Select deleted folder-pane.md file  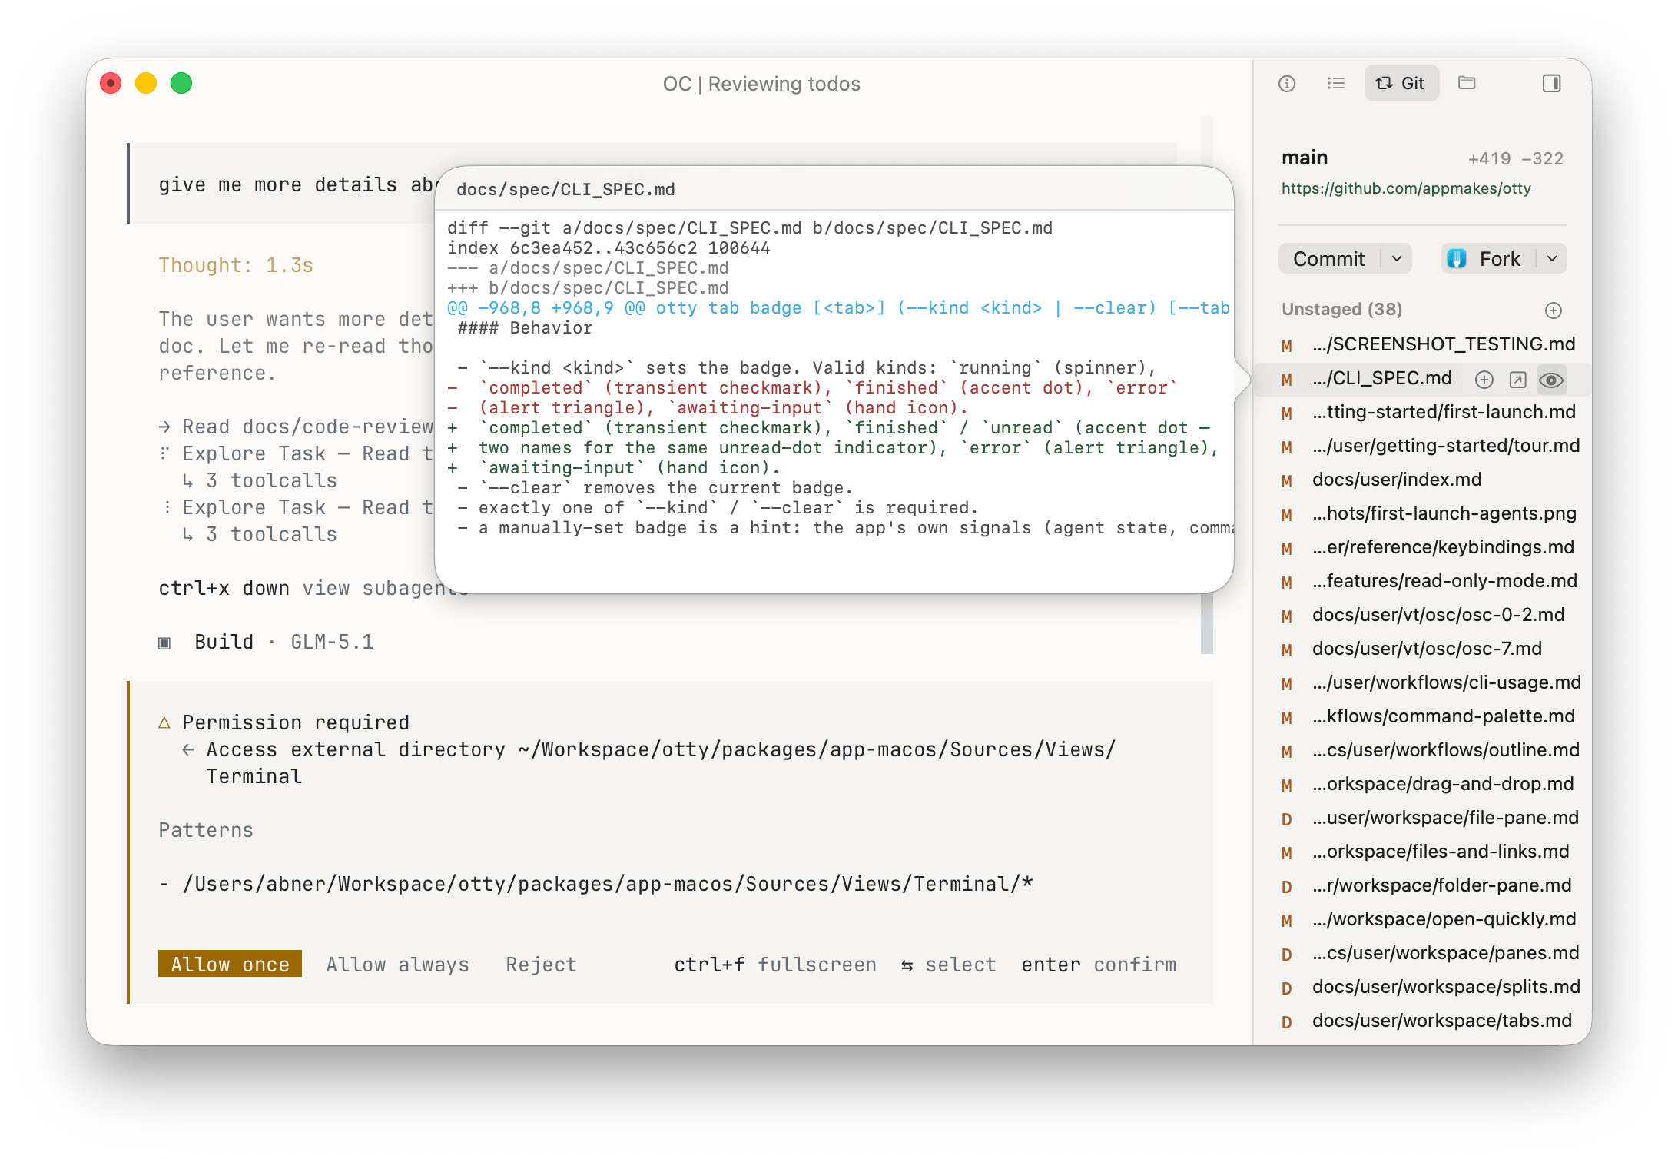[x=1423, y=886]
